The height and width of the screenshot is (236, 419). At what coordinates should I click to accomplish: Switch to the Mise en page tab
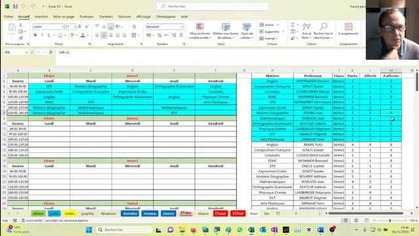pos(64,16)
